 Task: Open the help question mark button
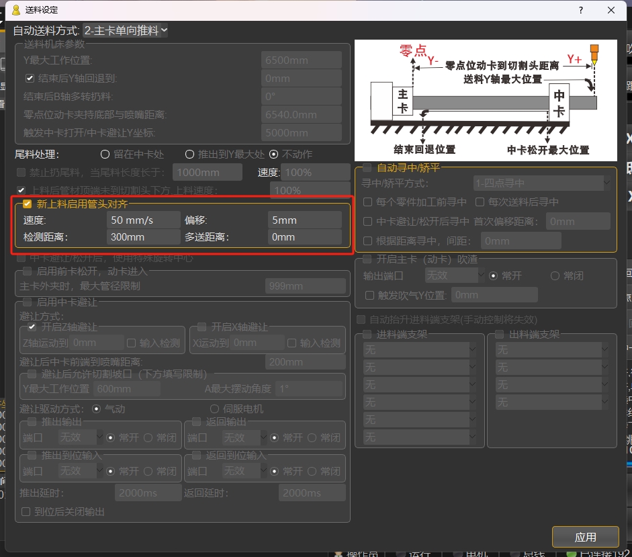point(581,10)
